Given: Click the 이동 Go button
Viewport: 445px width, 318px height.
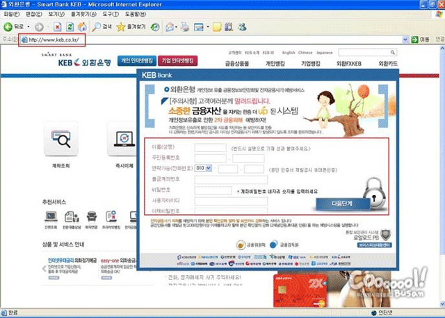Looking at the screenshot, I should (x=421, y=40).
